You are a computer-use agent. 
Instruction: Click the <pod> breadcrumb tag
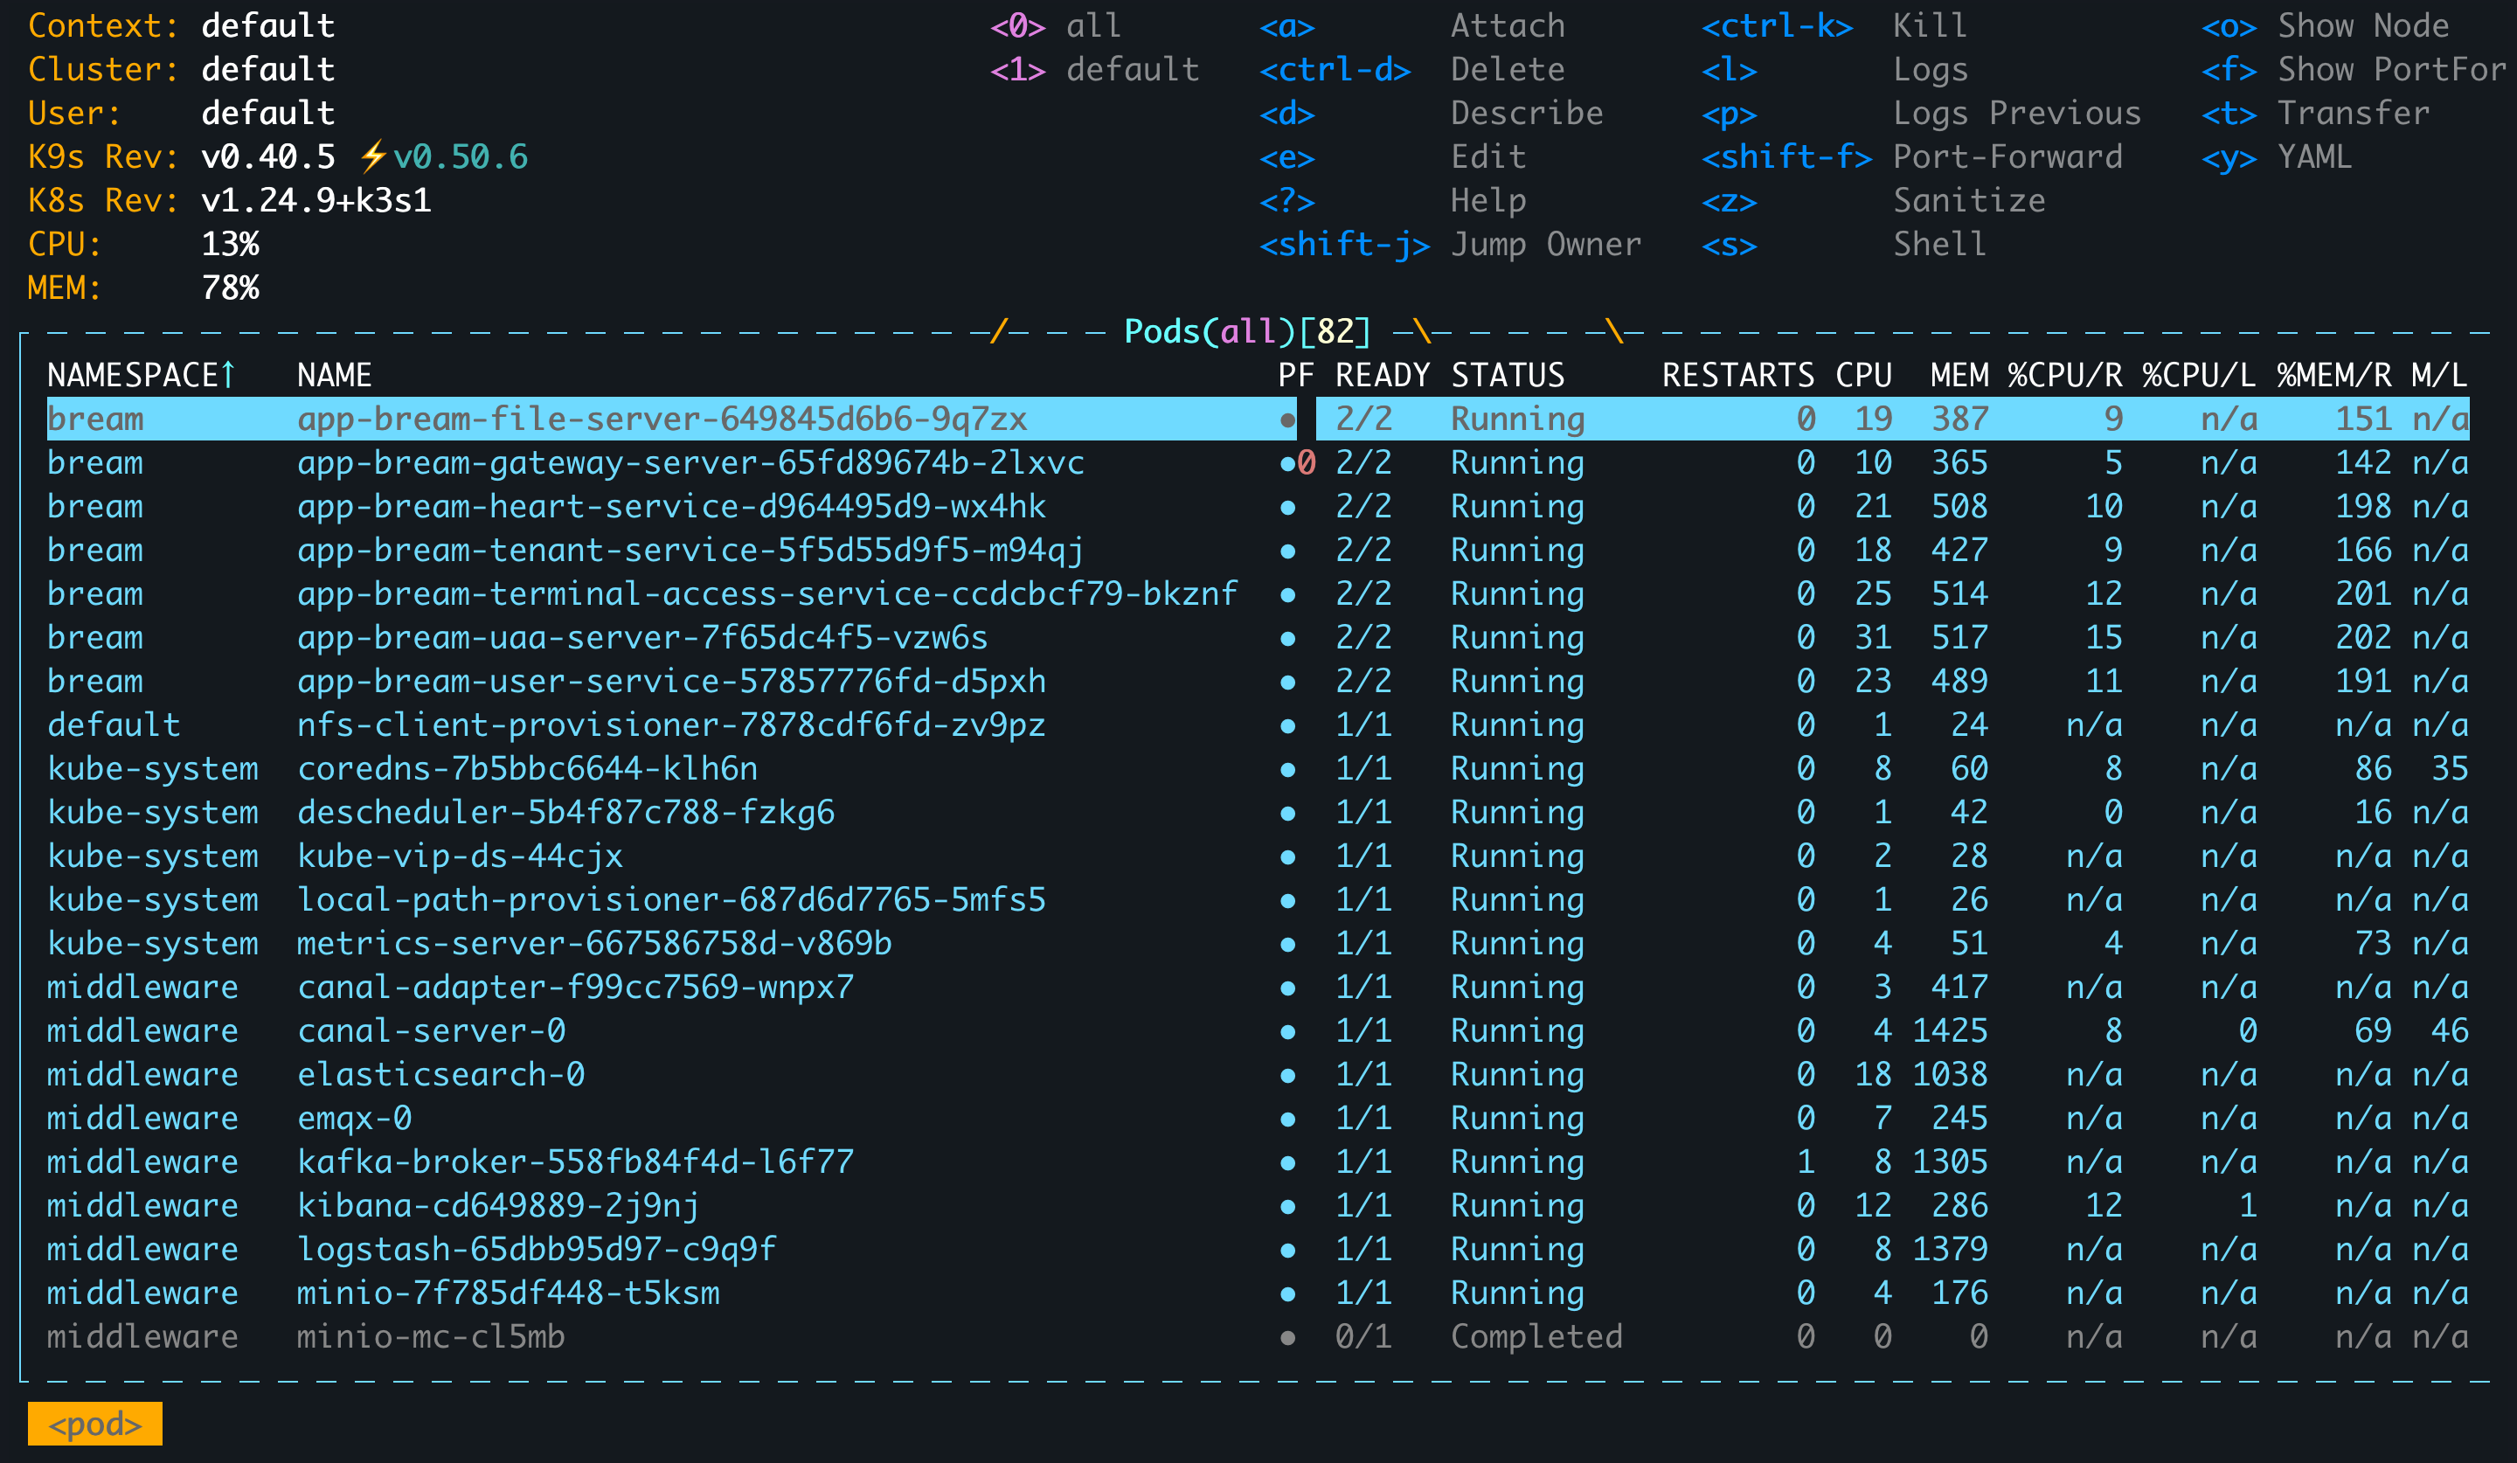(95, 1423)
